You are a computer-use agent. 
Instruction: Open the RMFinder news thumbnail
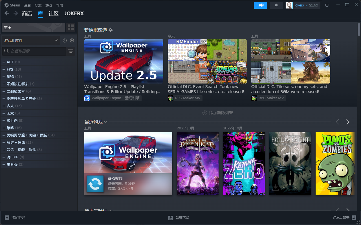click(x=207, y=61)
